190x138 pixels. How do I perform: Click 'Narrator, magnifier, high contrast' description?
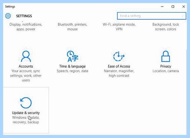tap(119, 73)
